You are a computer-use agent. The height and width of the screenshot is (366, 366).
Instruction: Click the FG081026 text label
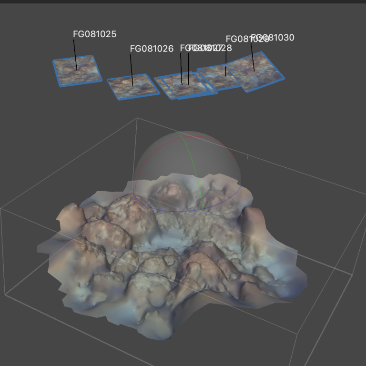(x=152, y=49)
